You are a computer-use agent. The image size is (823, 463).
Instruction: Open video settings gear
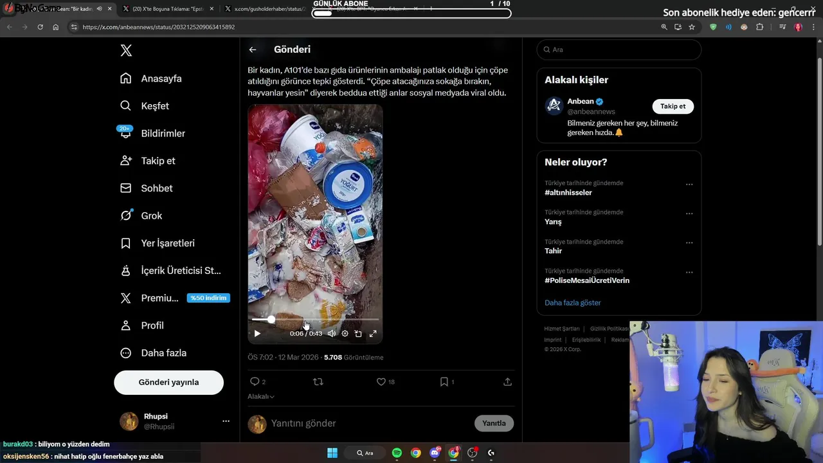point(345,334)
